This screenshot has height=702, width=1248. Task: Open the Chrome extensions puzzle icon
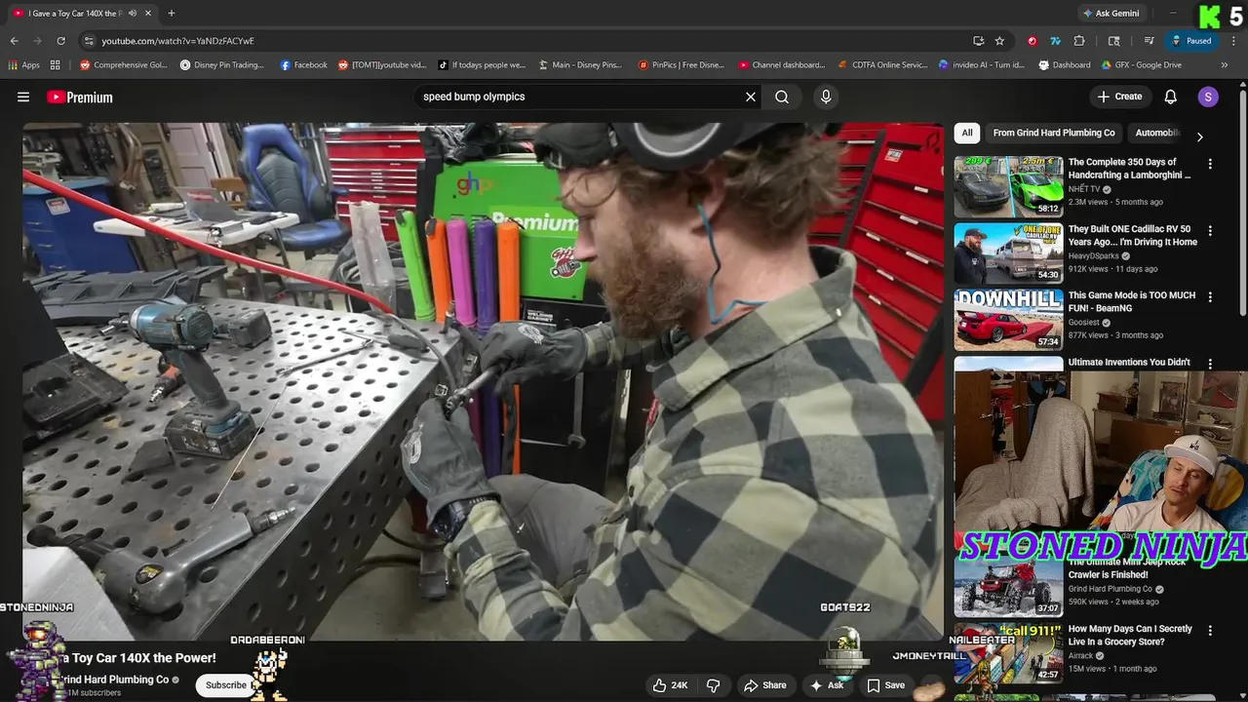[x=1079, y=41]
